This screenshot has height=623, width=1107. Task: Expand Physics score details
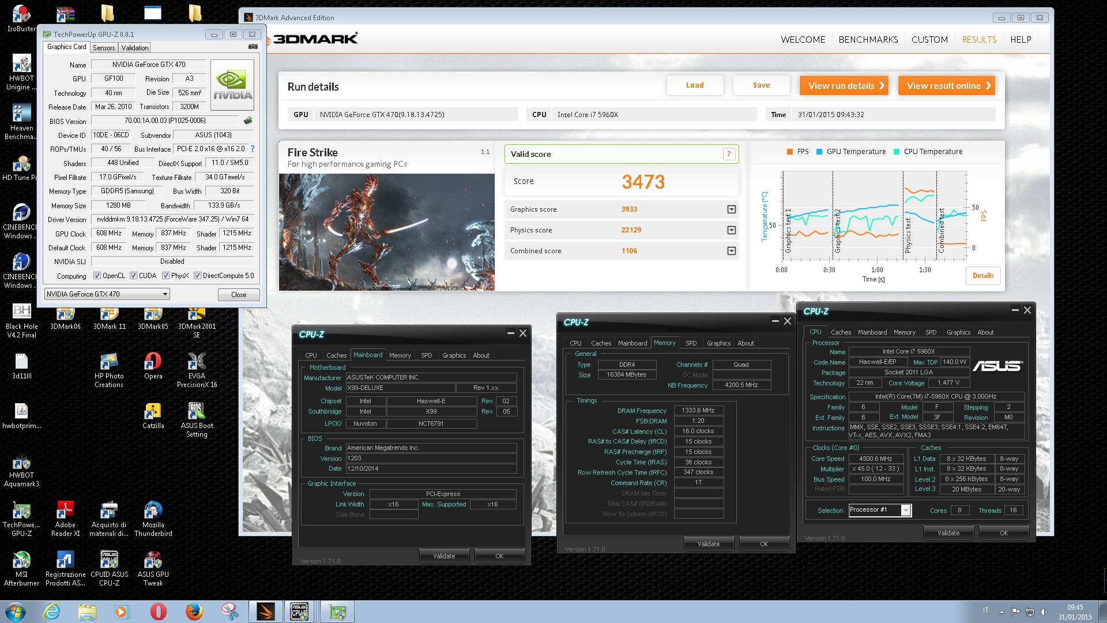pos(731,230)
